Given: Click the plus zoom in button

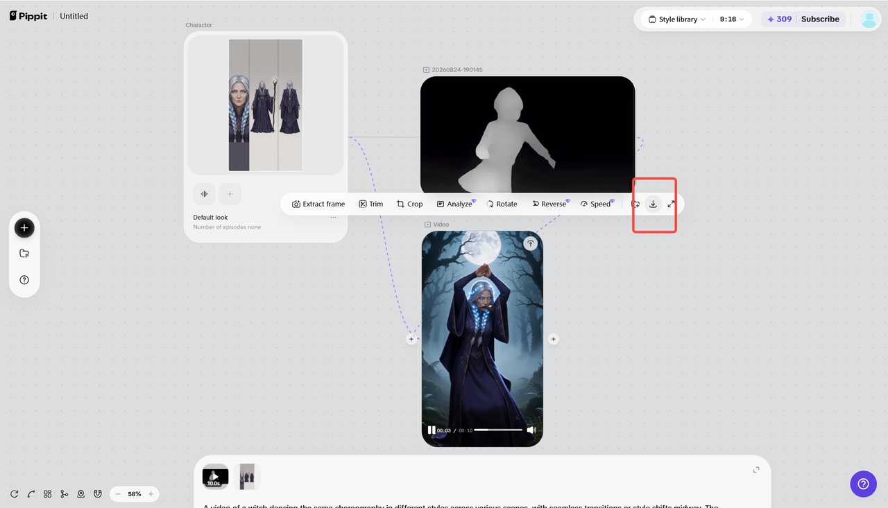Looking at the screenshot, I should coord(151,494).
